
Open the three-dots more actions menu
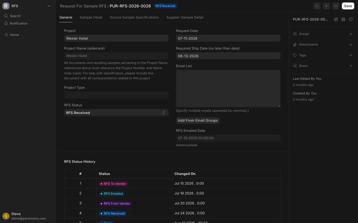(336, 6)
